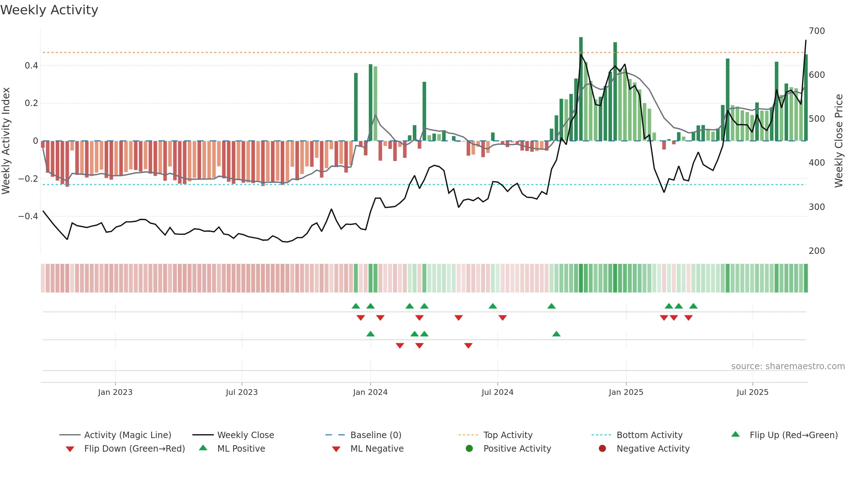Toggle the Top Activity legend entry
The height and width of the screenshot is (482, 857).
(x=495, y=435)
